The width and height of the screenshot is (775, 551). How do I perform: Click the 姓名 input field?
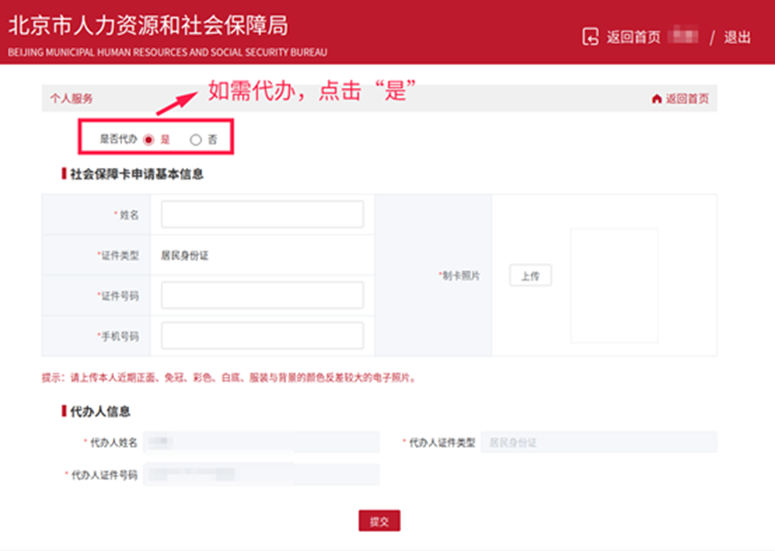point(263,214)
